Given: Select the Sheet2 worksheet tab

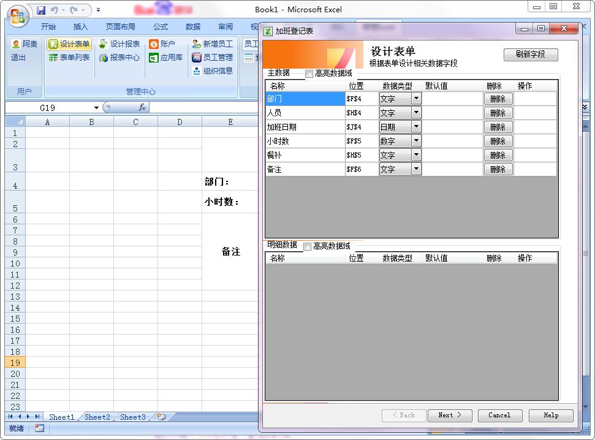Looking at the screenshot, I should click(x=97, y=417).
